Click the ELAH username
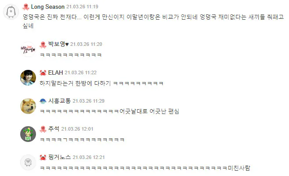The height and width of the screenshot is (176, 289). (56, 72)
